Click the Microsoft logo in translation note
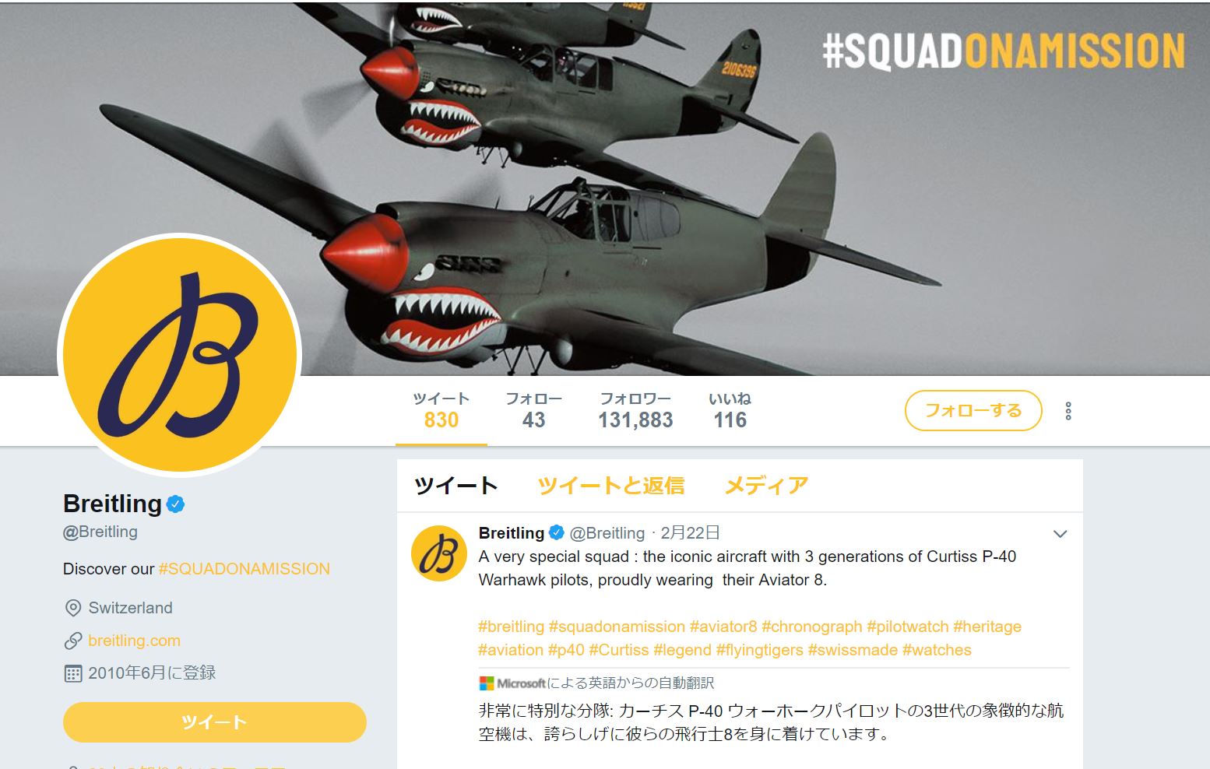 tap(487, 683)
